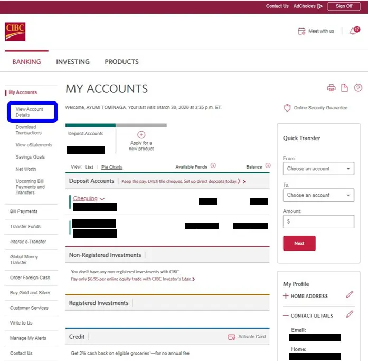Open My Accounts in sidebar
Image resolution: width=368 pixels, height=361 pixels.
tap(23, 92)
